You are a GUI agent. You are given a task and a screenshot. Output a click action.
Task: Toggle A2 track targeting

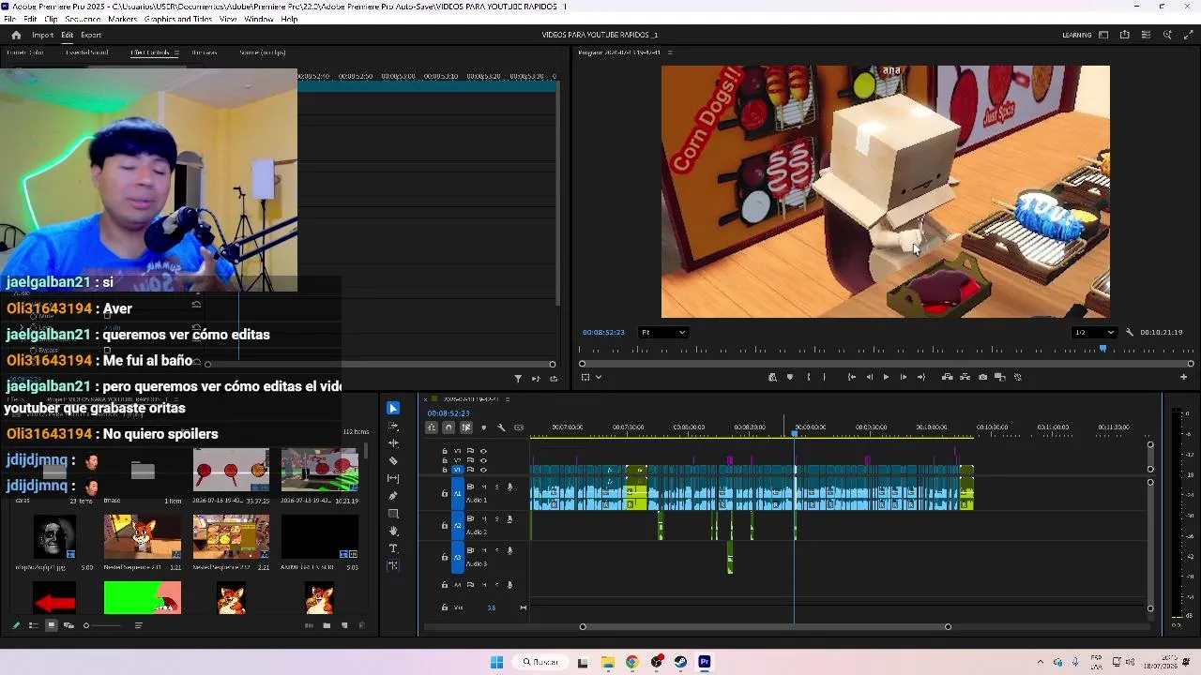pos(458,525)
